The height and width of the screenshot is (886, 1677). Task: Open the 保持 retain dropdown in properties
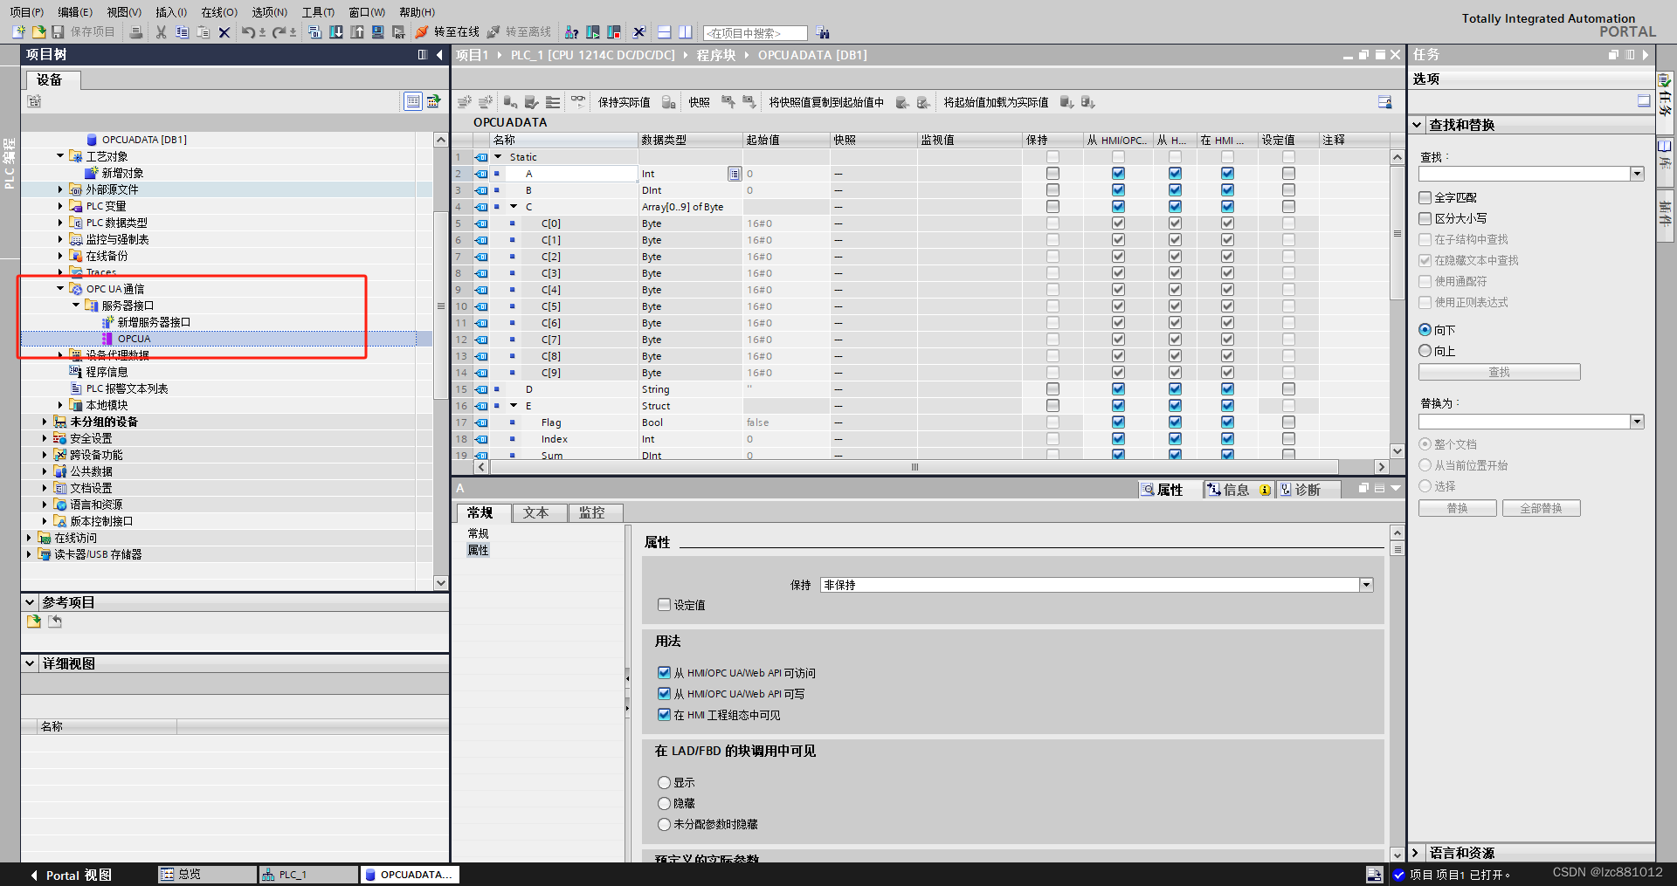[1366, 585]
